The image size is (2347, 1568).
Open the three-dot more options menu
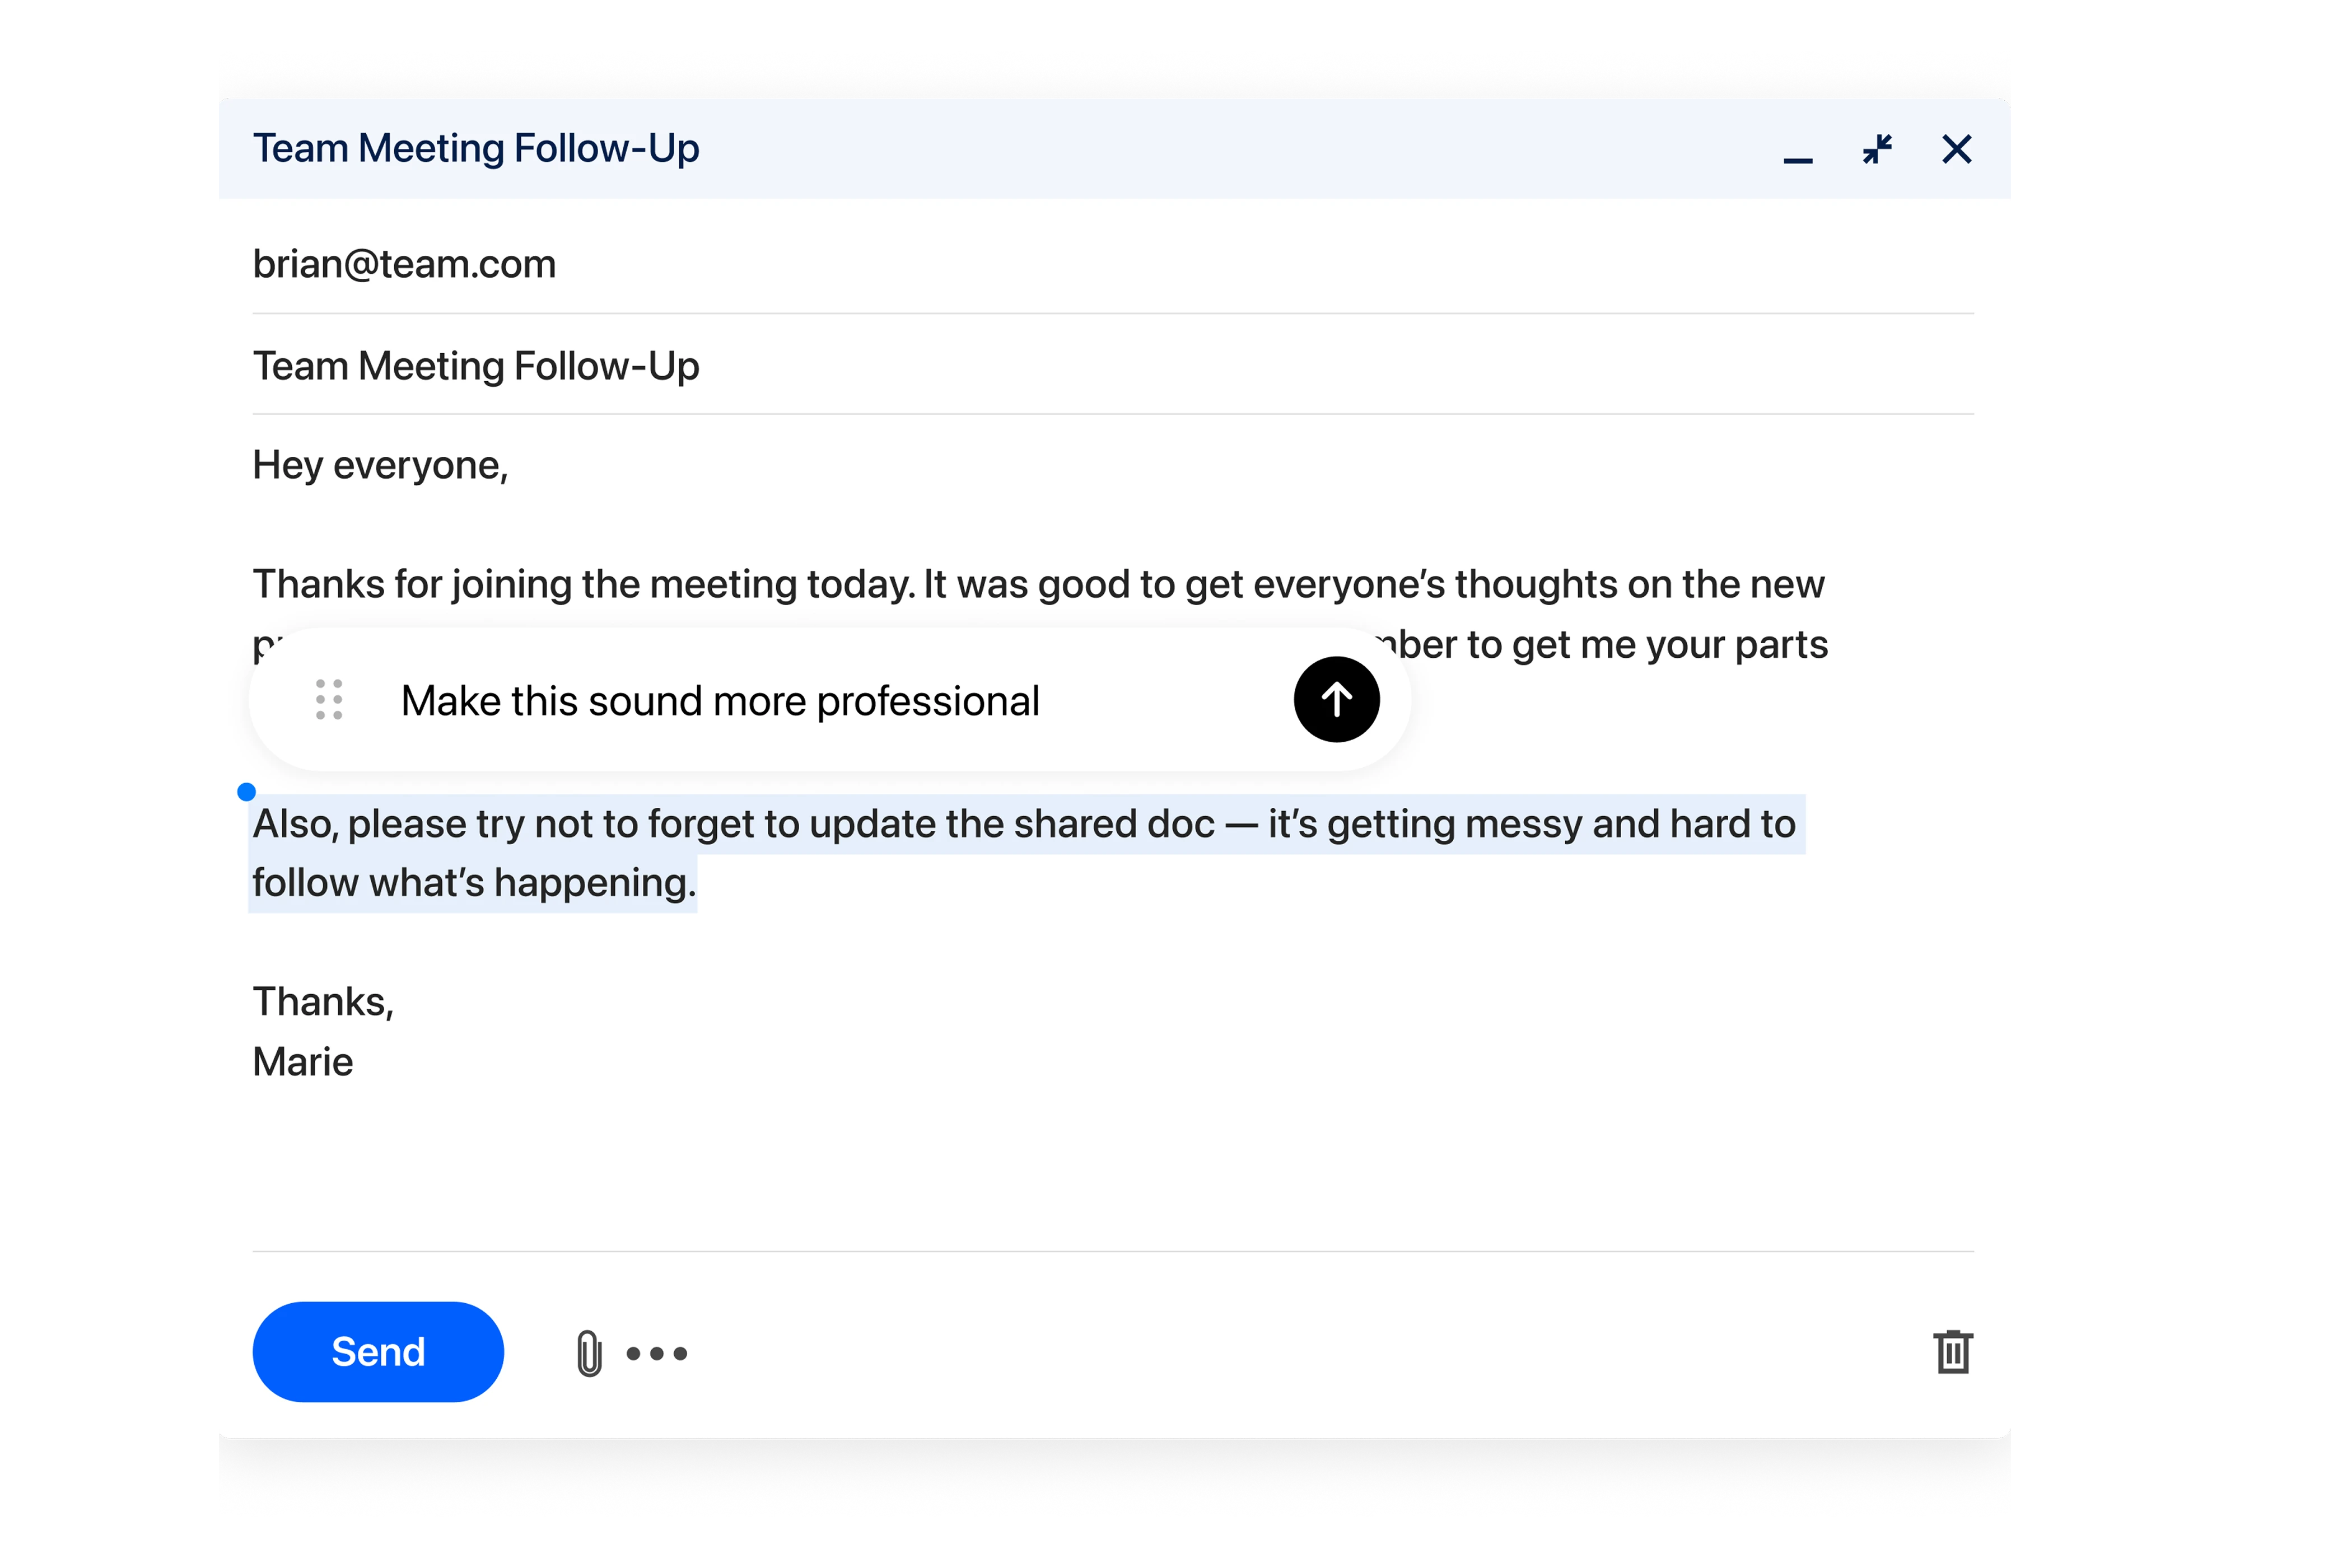click(656, 1353)
